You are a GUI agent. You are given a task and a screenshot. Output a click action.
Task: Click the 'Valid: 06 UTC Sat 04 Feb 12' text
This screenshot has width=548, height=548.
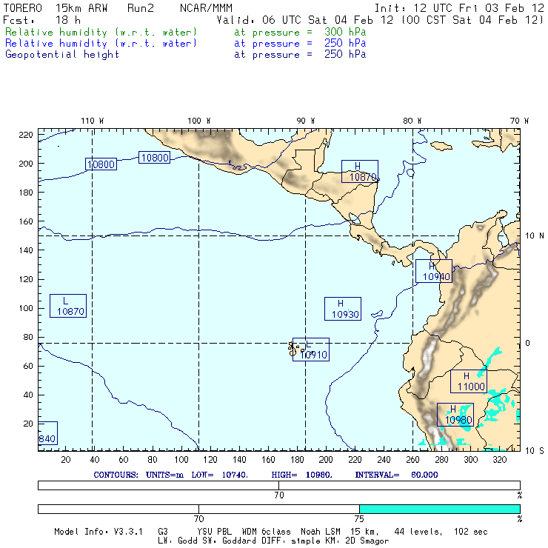tap(305, 20)
